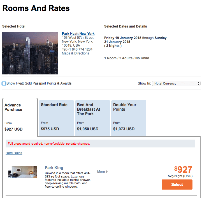Open the Rate Rules link

(x=14, y=153)
